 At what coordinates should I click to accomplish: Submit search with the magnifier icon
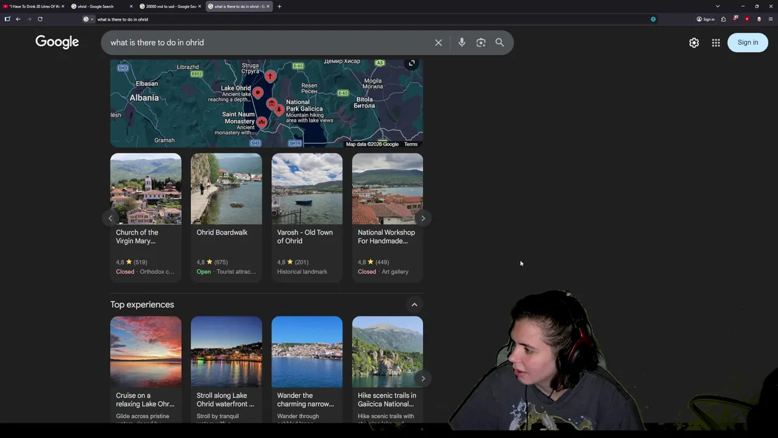pos(500,43)
